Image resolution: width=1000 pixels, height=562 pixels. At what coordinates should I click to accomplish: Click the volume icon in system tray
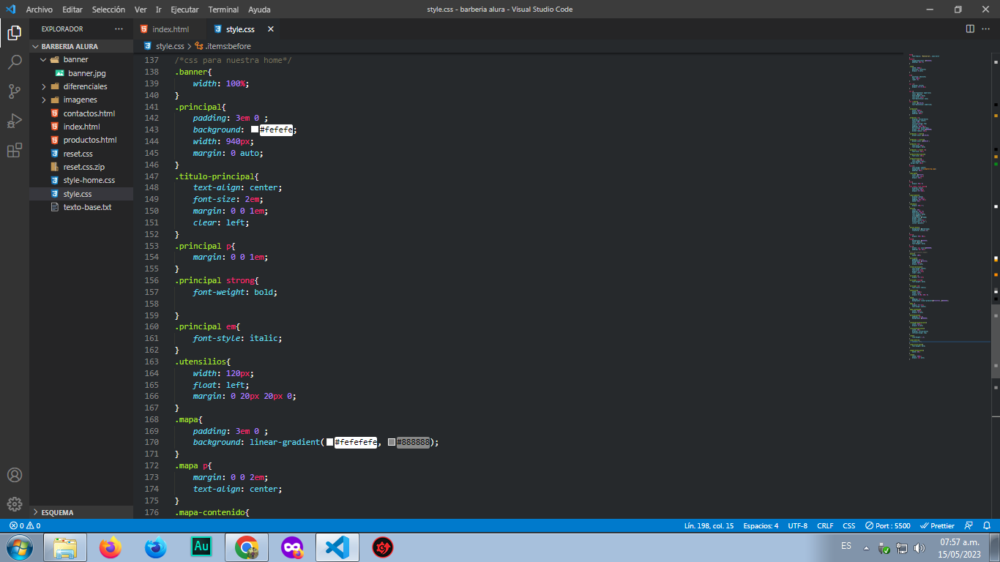click(919, 548)
